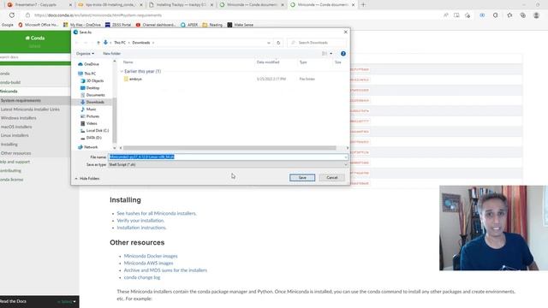This screenshot has height=308, width=548.
Task: Click the Downloads breadcrumb in address bar
Action: coord(141,43)
